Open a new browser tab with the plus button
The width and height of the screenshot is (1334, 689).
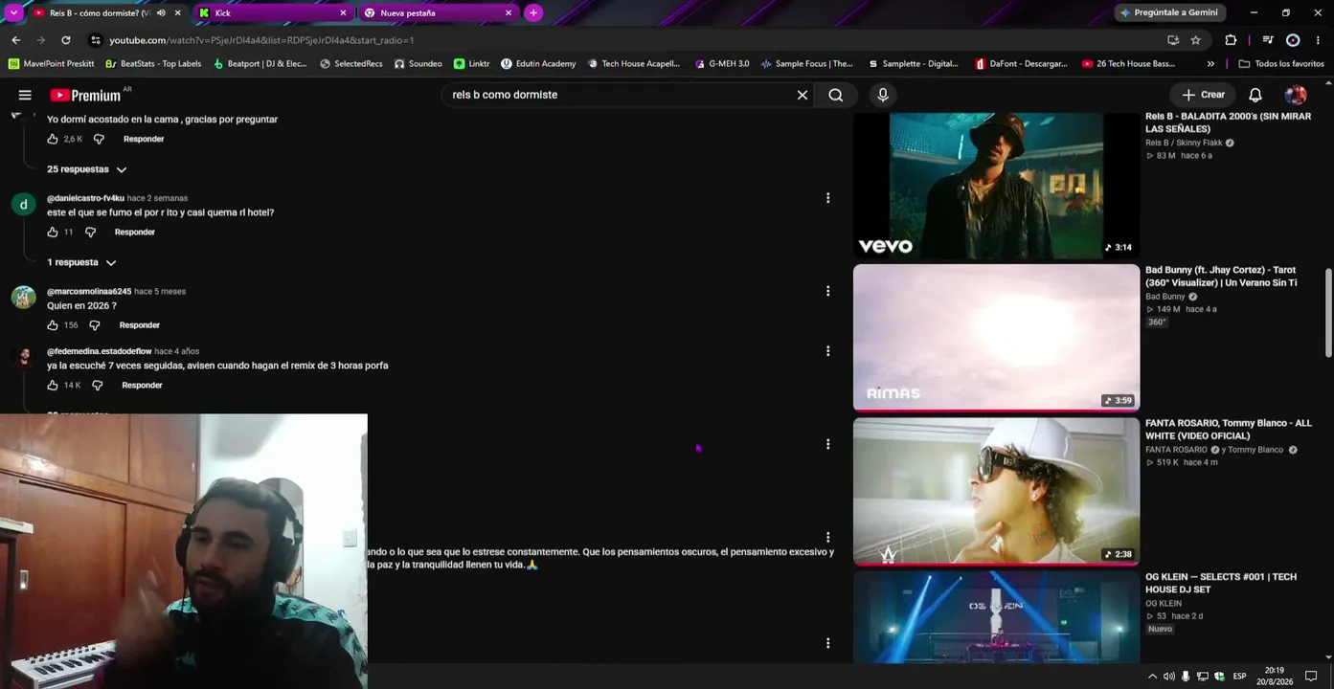point(533,12)
